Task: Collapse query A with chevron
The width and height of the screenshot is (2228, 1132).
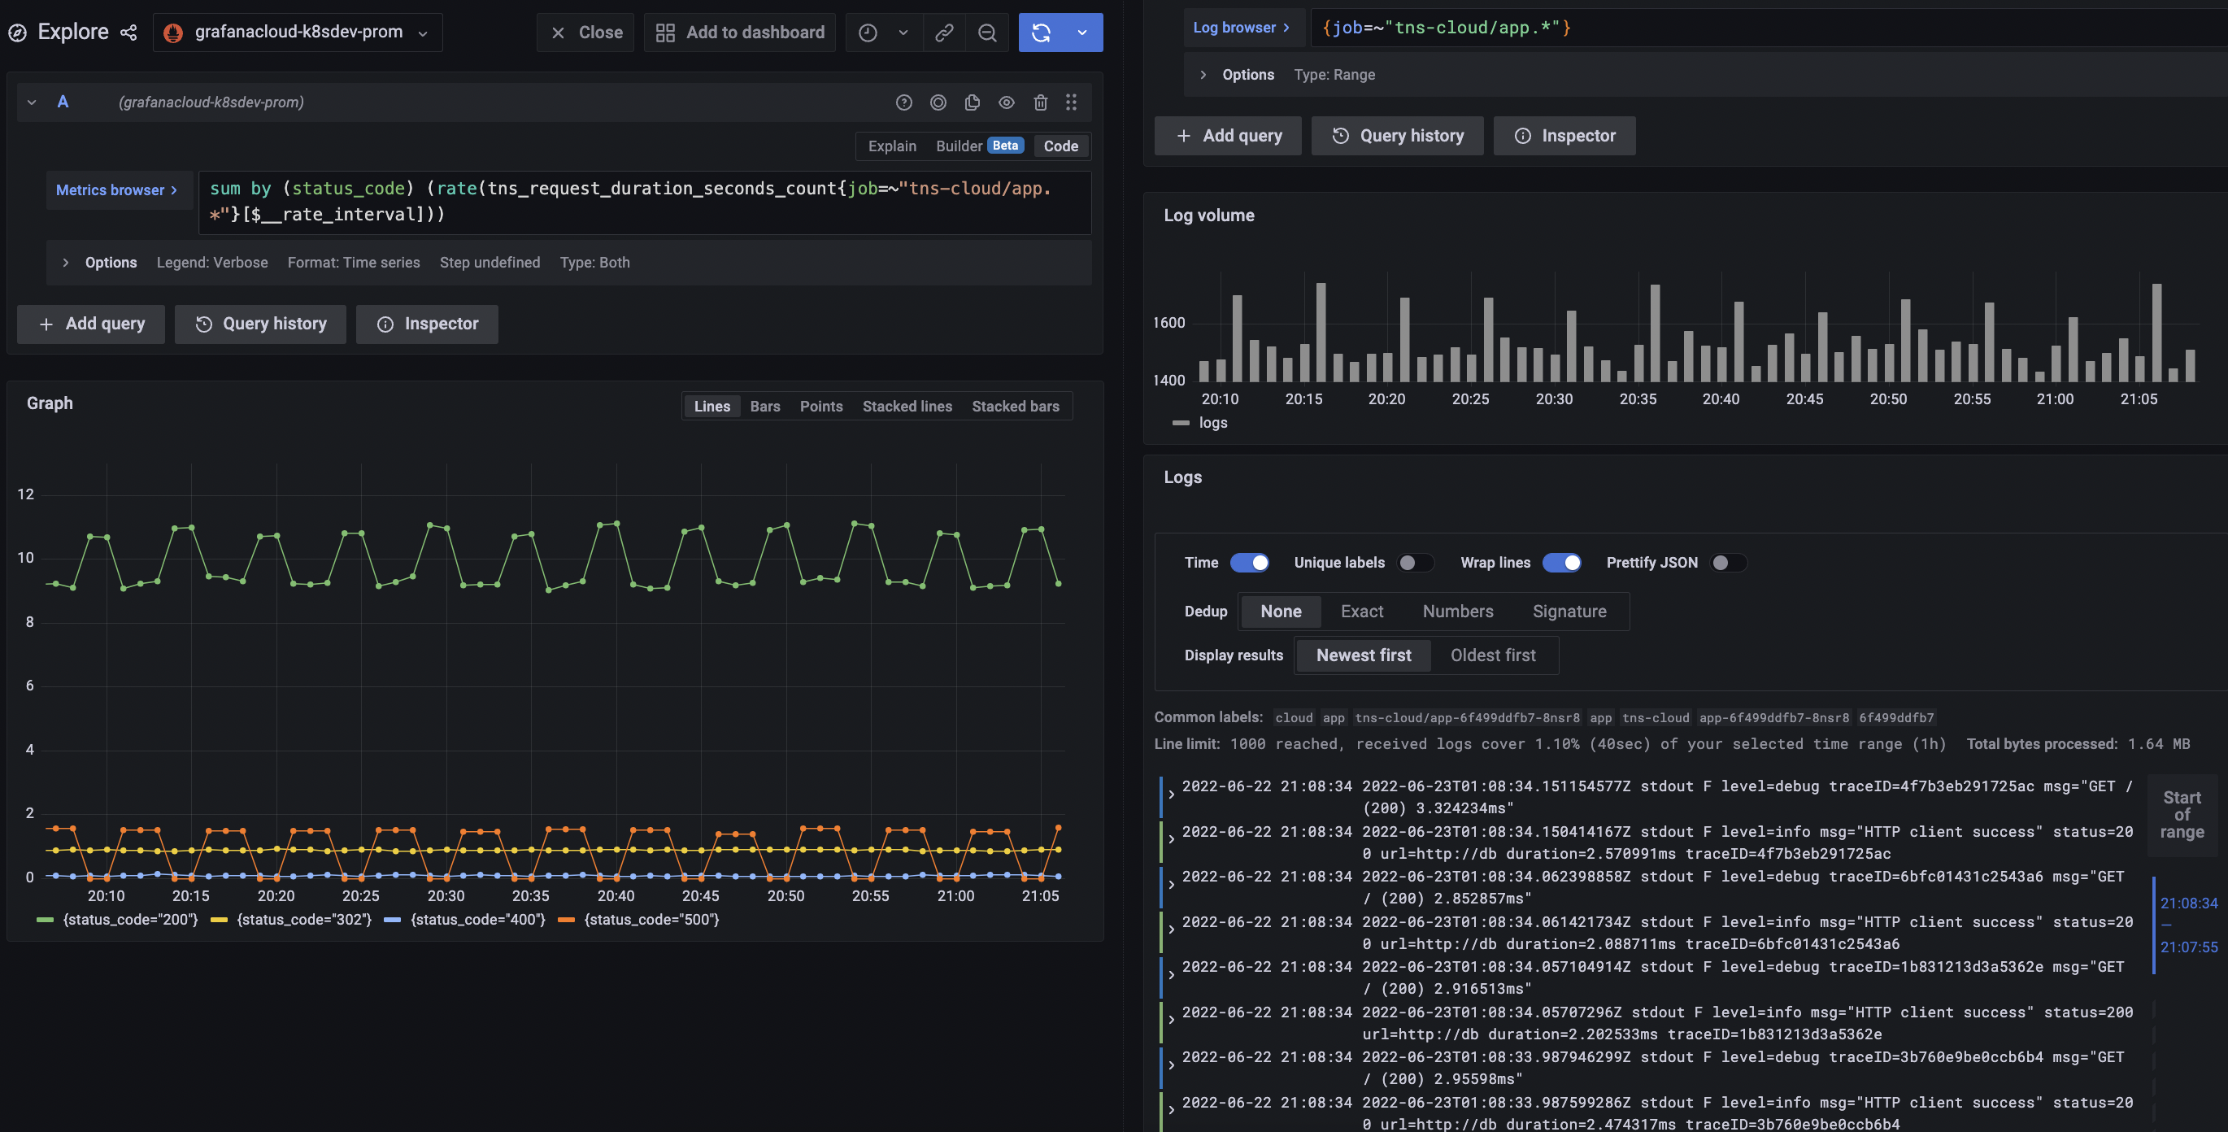Action: click(32, 102)
